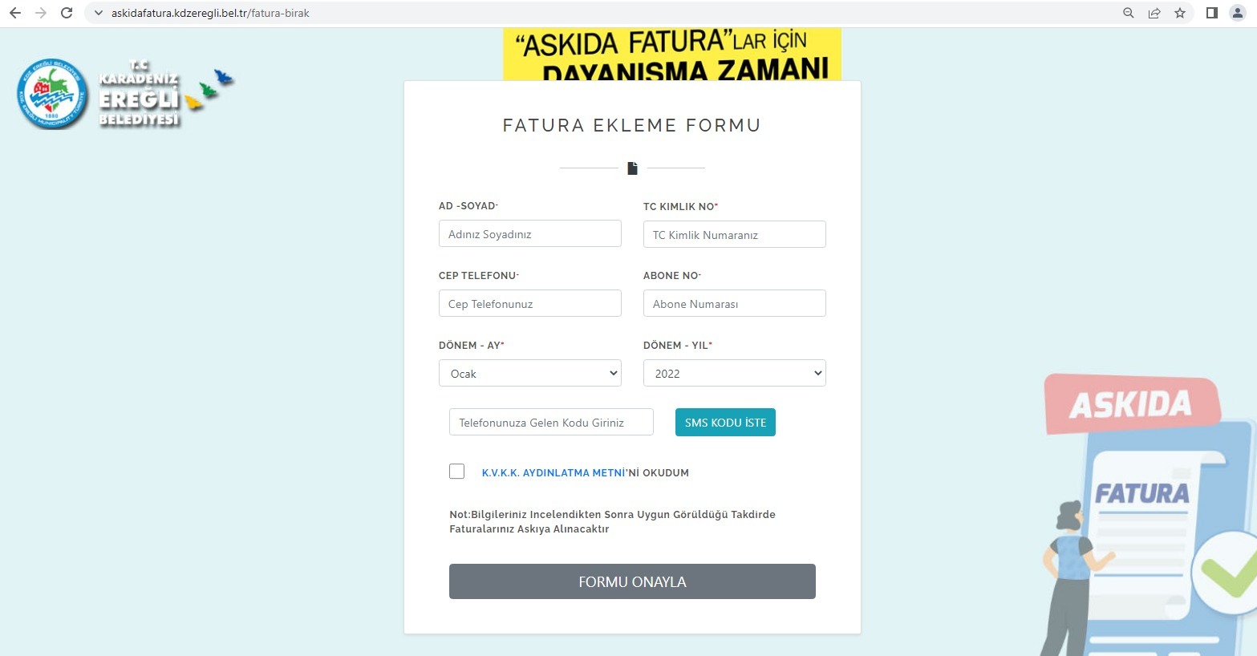Click the TC Kimlik Numaranız field
1257x656 pixels.
click(x=735, y=235)
